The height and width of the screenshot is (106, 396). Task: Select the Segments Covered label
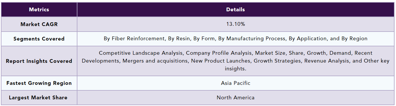click(x=39, y=39)
